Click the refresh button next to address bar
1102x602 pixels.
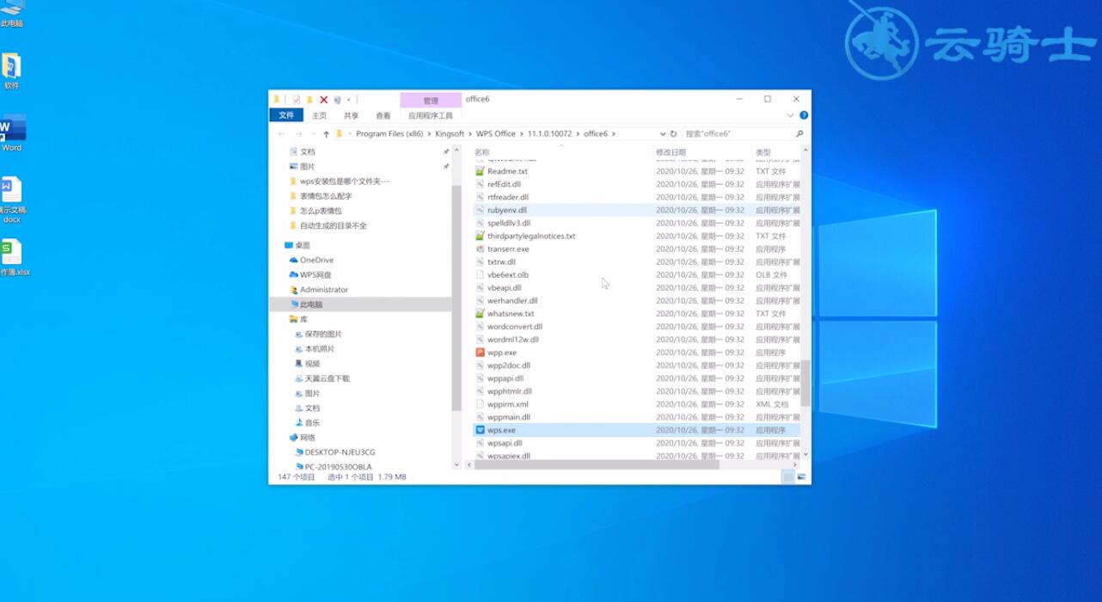coord(673,134)
